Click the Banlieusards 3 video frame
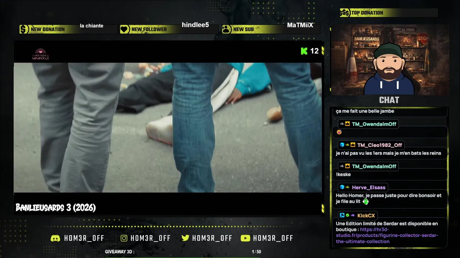 [167, 128]
